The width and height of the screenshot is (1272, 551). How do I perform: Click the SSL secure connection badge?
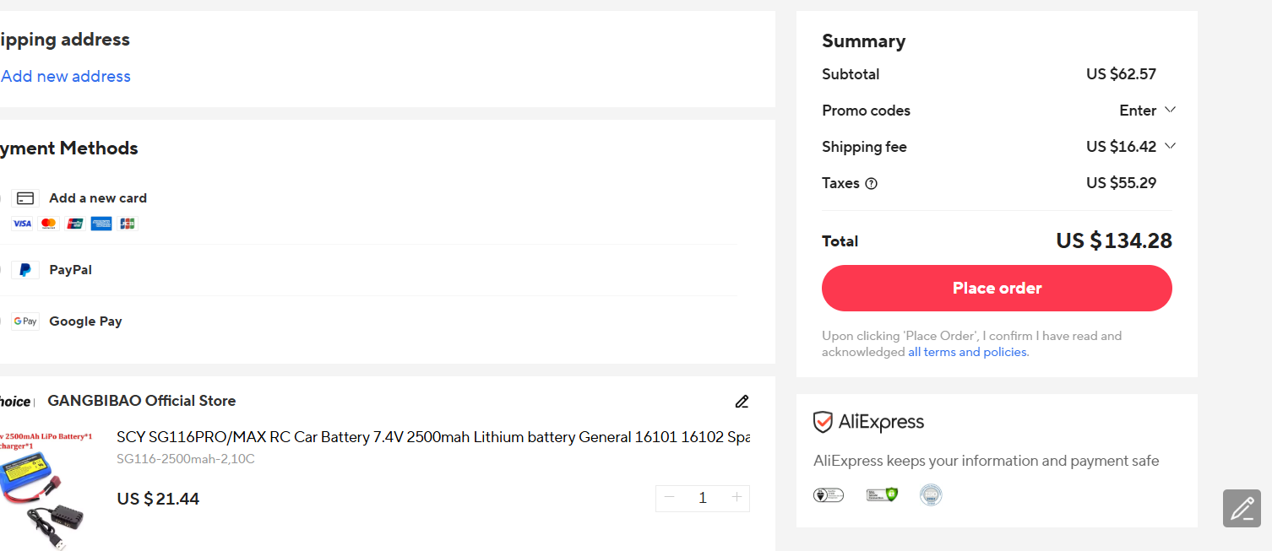pyautogui.click(x=882, y=495)
